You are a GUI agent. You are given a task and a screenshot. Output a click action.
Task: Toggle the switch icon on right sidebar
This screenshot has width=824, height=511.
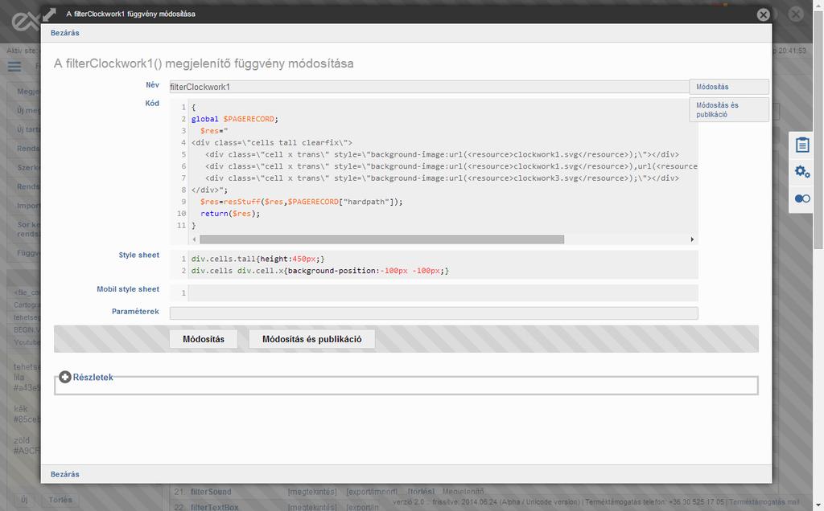point(802,198)
